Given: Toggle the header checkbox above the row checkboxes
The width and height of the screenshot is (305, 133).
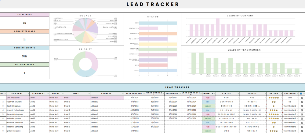Looking at the screenshot, I should pos(301,94).
